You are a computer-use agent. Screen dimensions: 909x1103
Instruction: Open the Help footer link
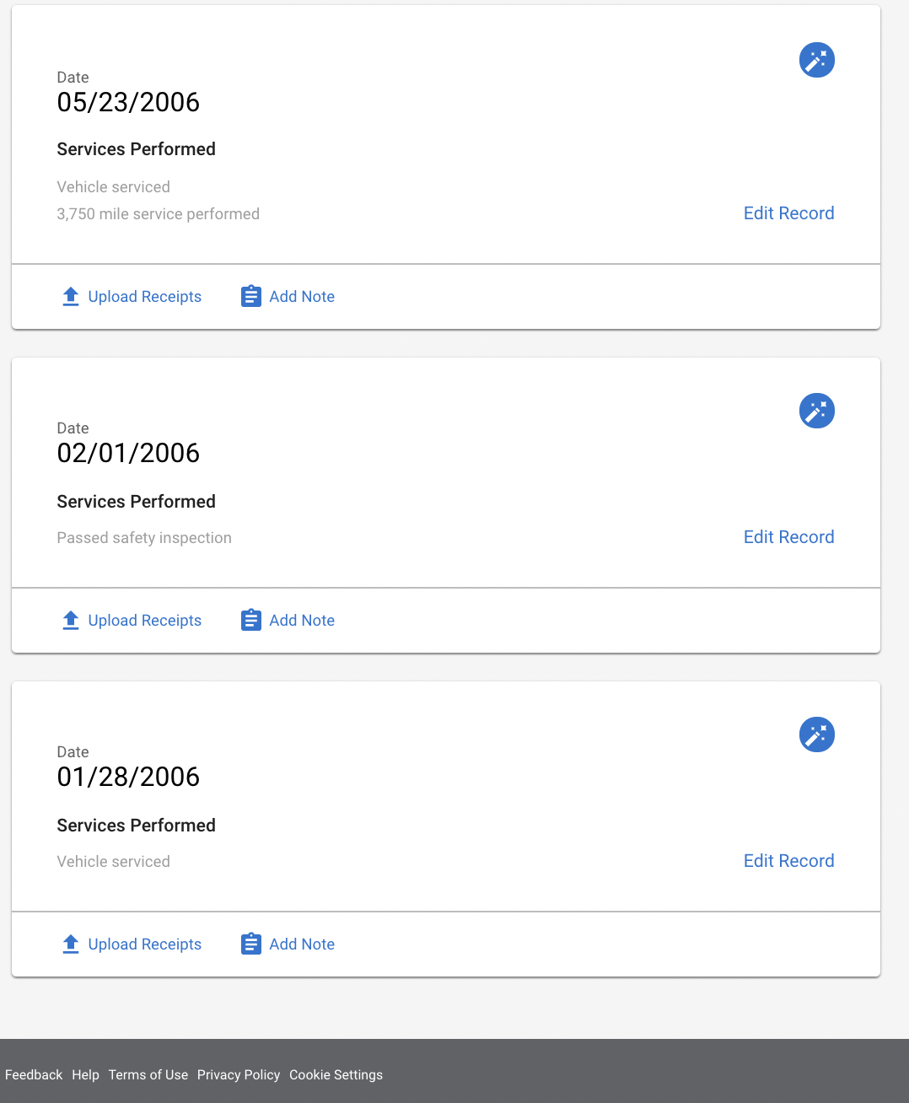(85, 1075)
